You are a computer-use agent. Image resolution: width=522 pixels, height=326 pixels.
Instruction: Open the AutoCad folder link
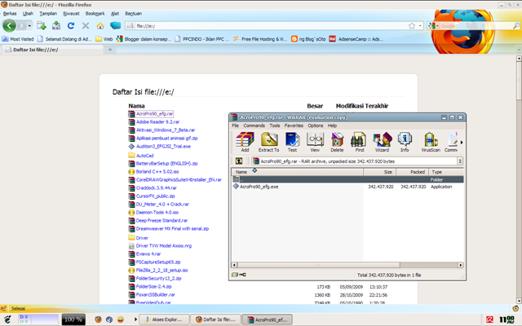pyautogui.click(x=145, y=156)
